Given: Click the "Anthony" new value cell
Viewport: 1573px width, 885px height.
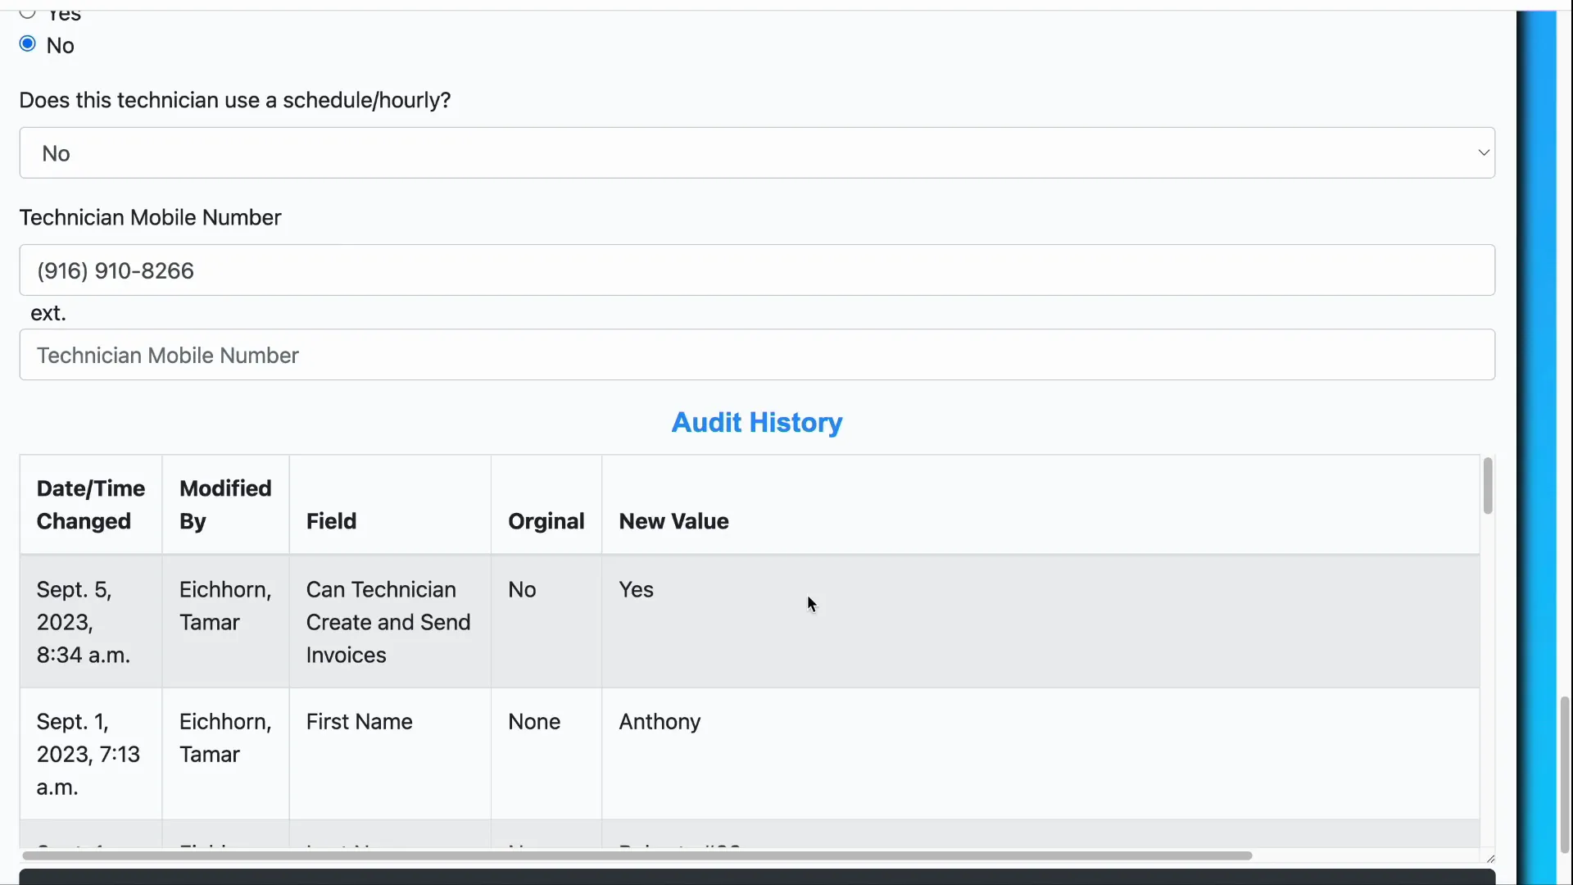Looking at the screenshot, I should click(x=660, y=722).
